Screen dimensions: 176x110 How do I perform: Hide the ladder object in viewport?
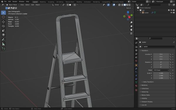171,13
